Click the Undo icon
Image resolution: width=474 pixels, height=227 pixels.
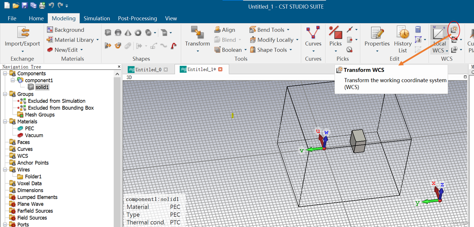pyautogui.click(x=51, y=5)
